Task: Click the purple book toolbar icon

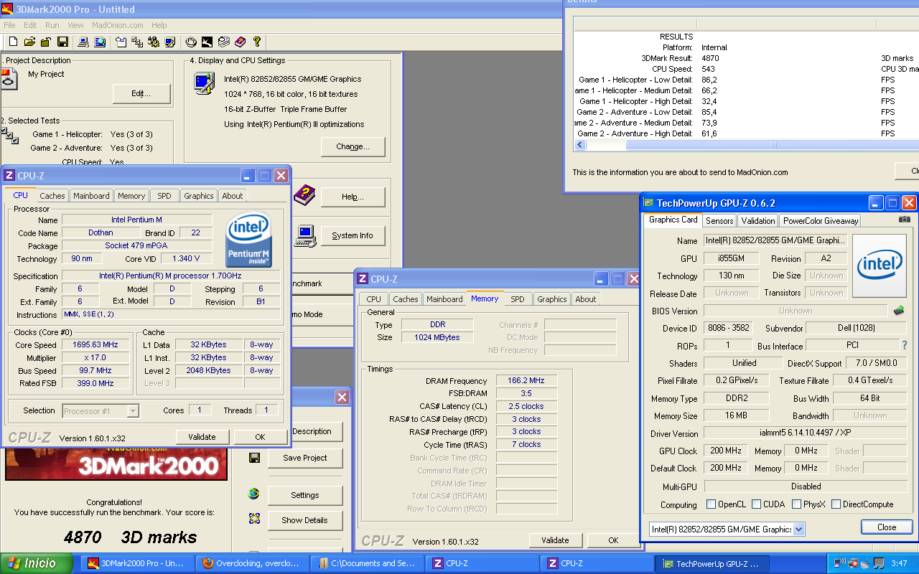Action: coord(240,42)
